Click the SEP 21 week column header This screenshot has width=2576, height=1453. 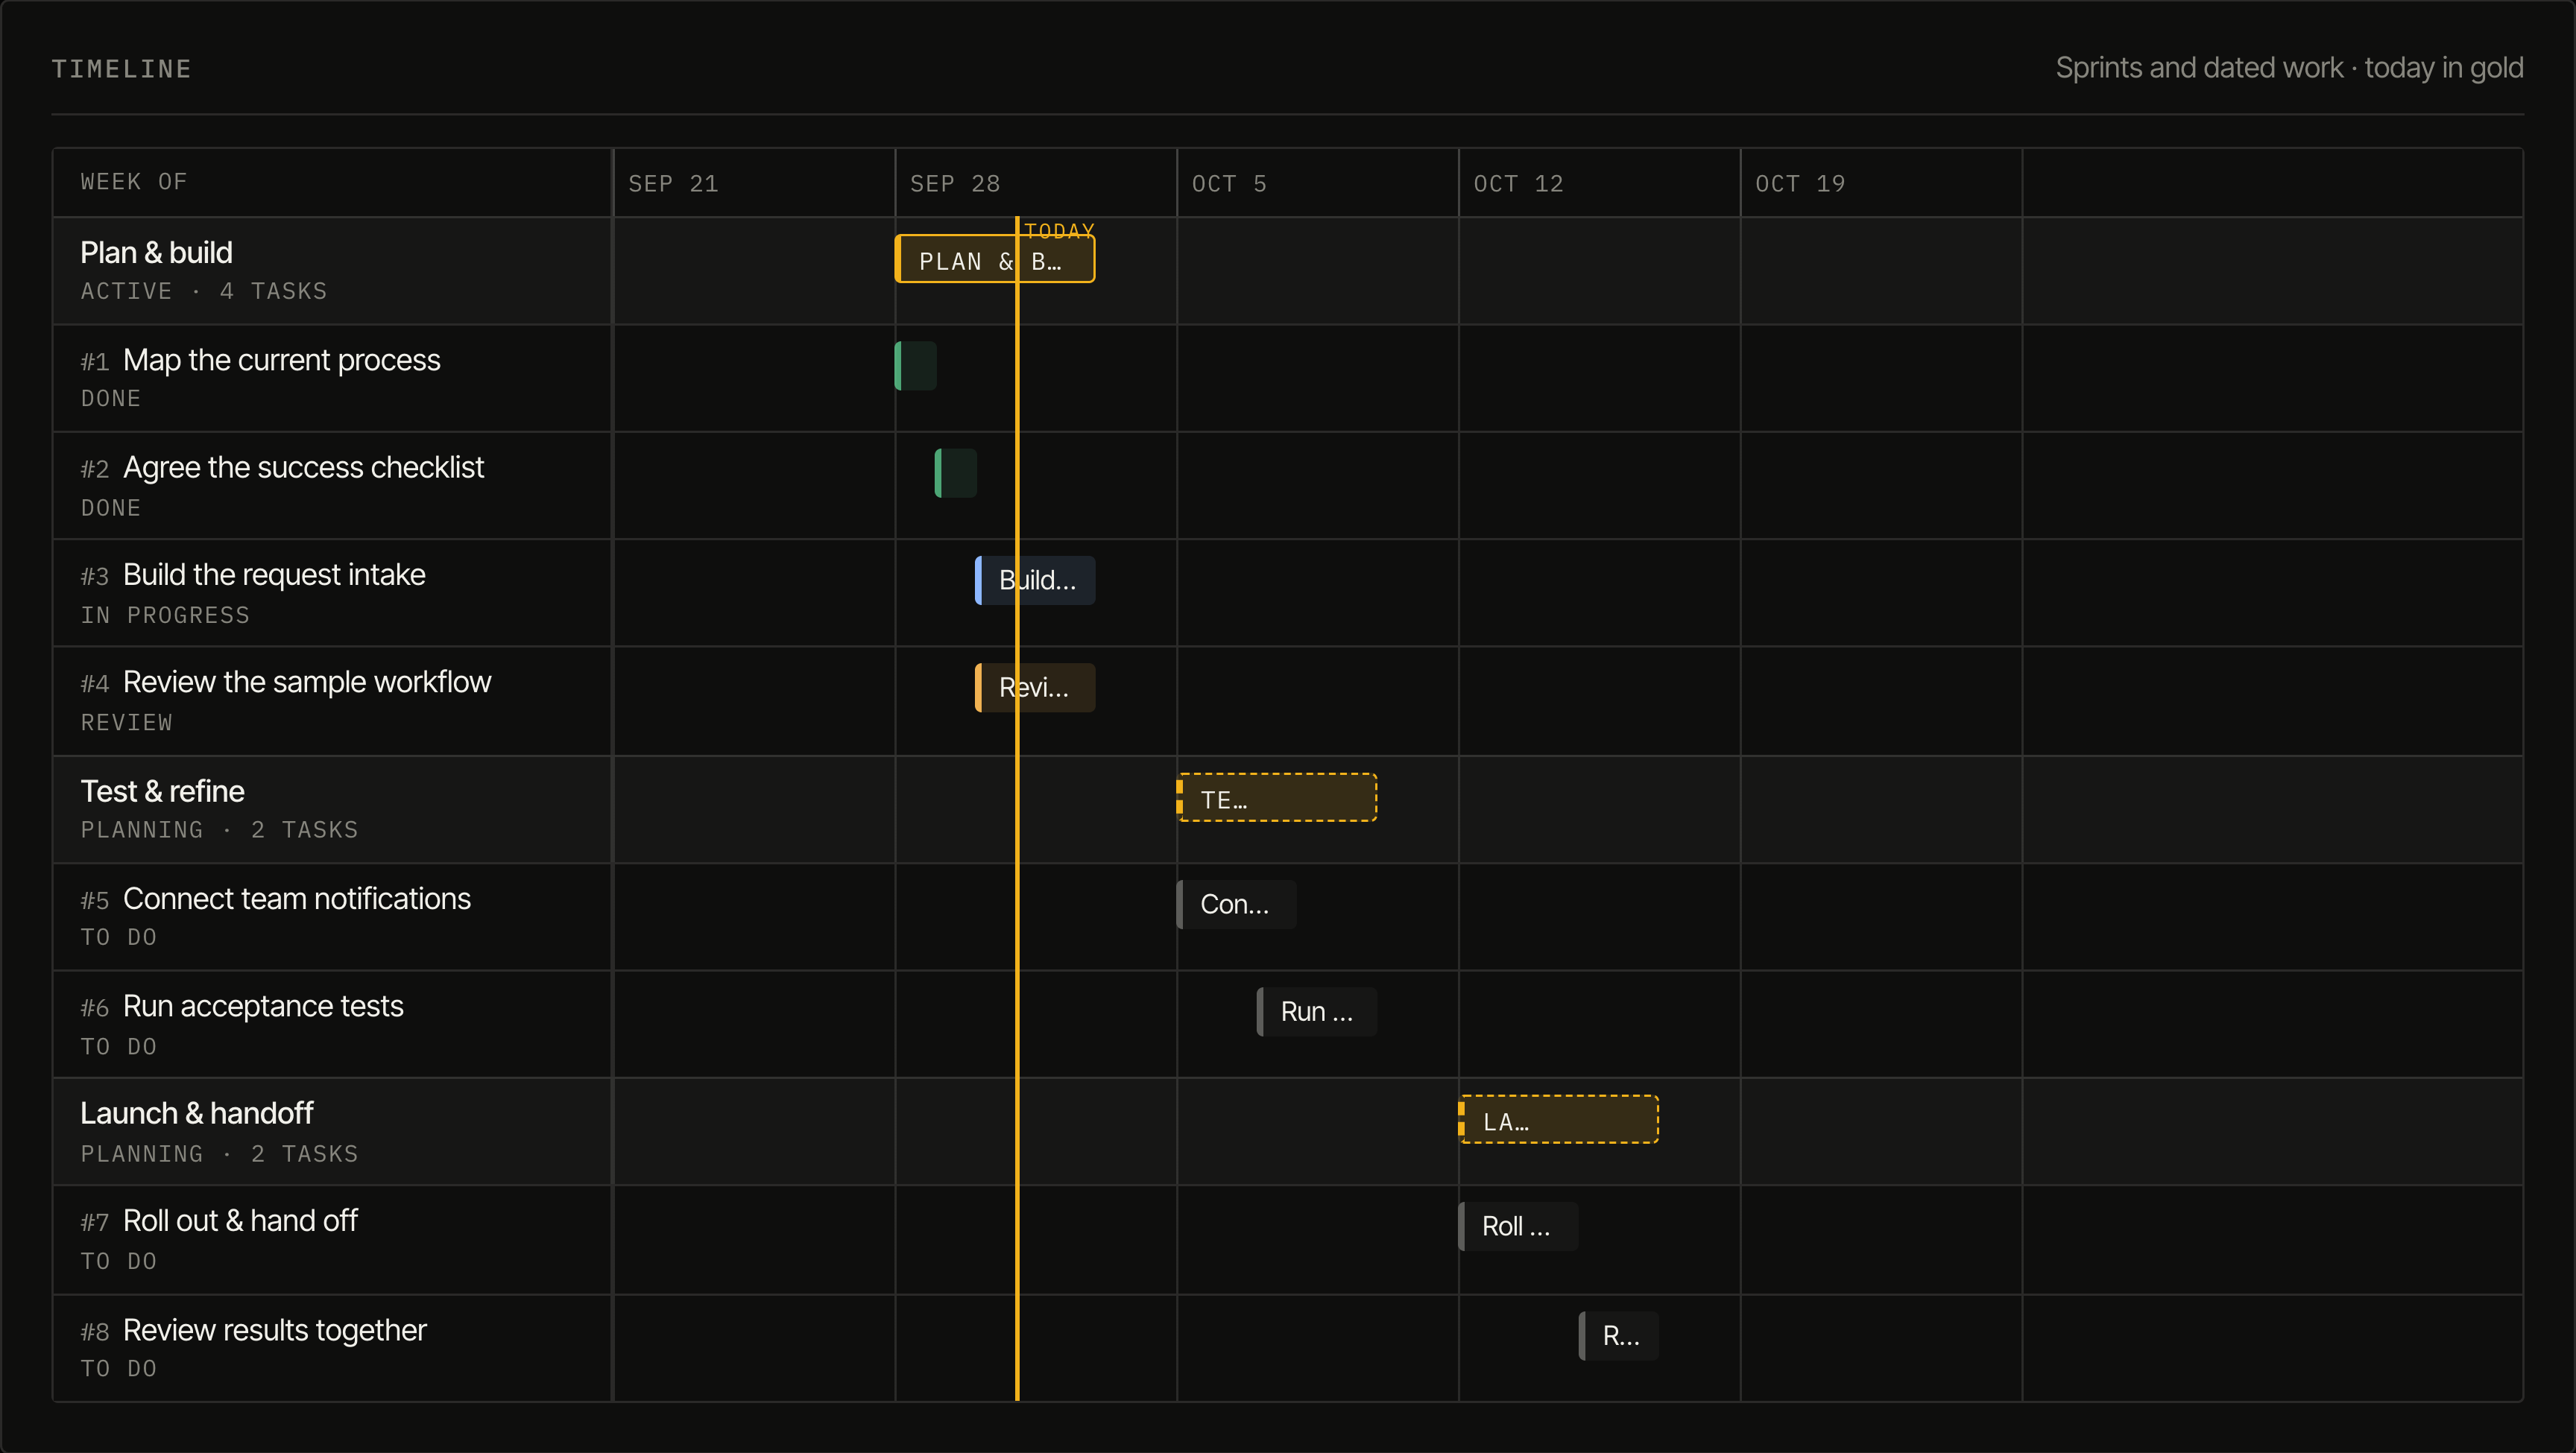(x=673, y=184)
